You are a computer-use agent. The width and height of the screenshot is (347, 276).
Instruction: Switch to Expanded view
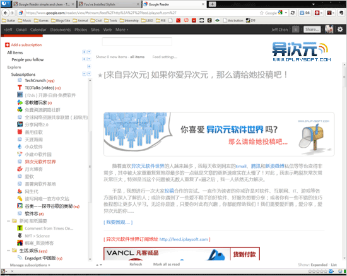pos(319,265)
